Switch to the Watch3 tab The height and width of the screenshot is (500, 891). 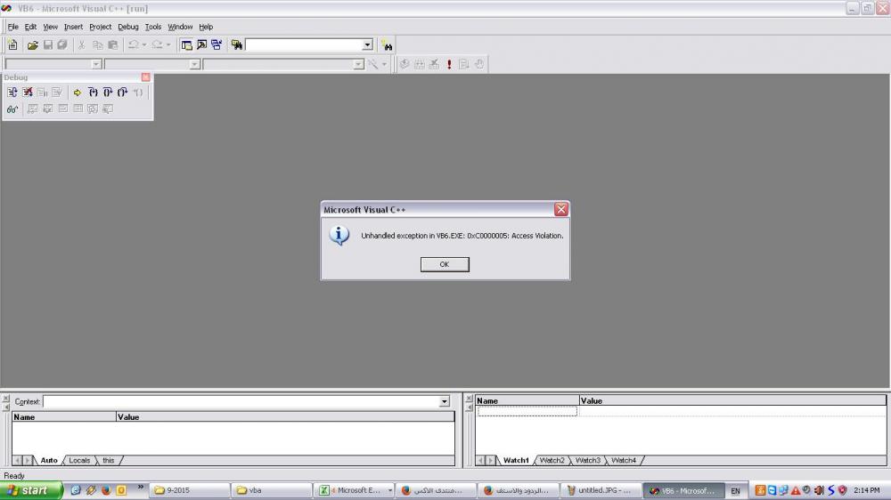coord(587,460)
